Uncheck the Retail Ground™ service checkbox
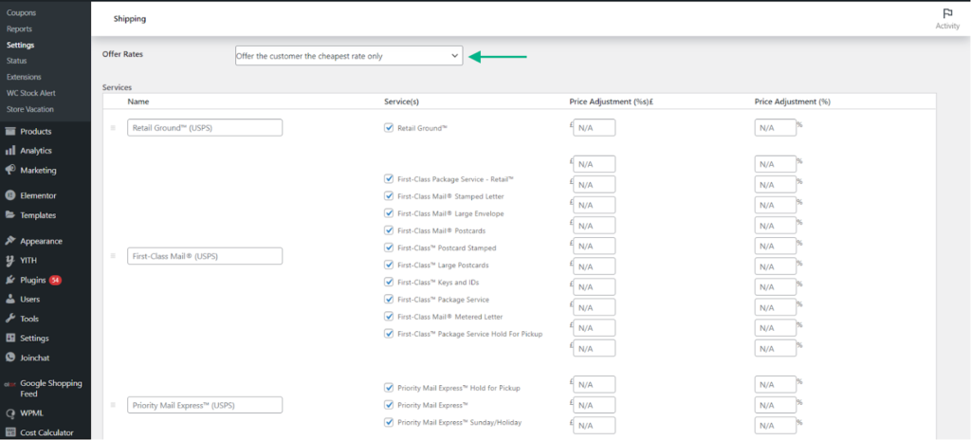971x440 pixels. tap(389, 127)
